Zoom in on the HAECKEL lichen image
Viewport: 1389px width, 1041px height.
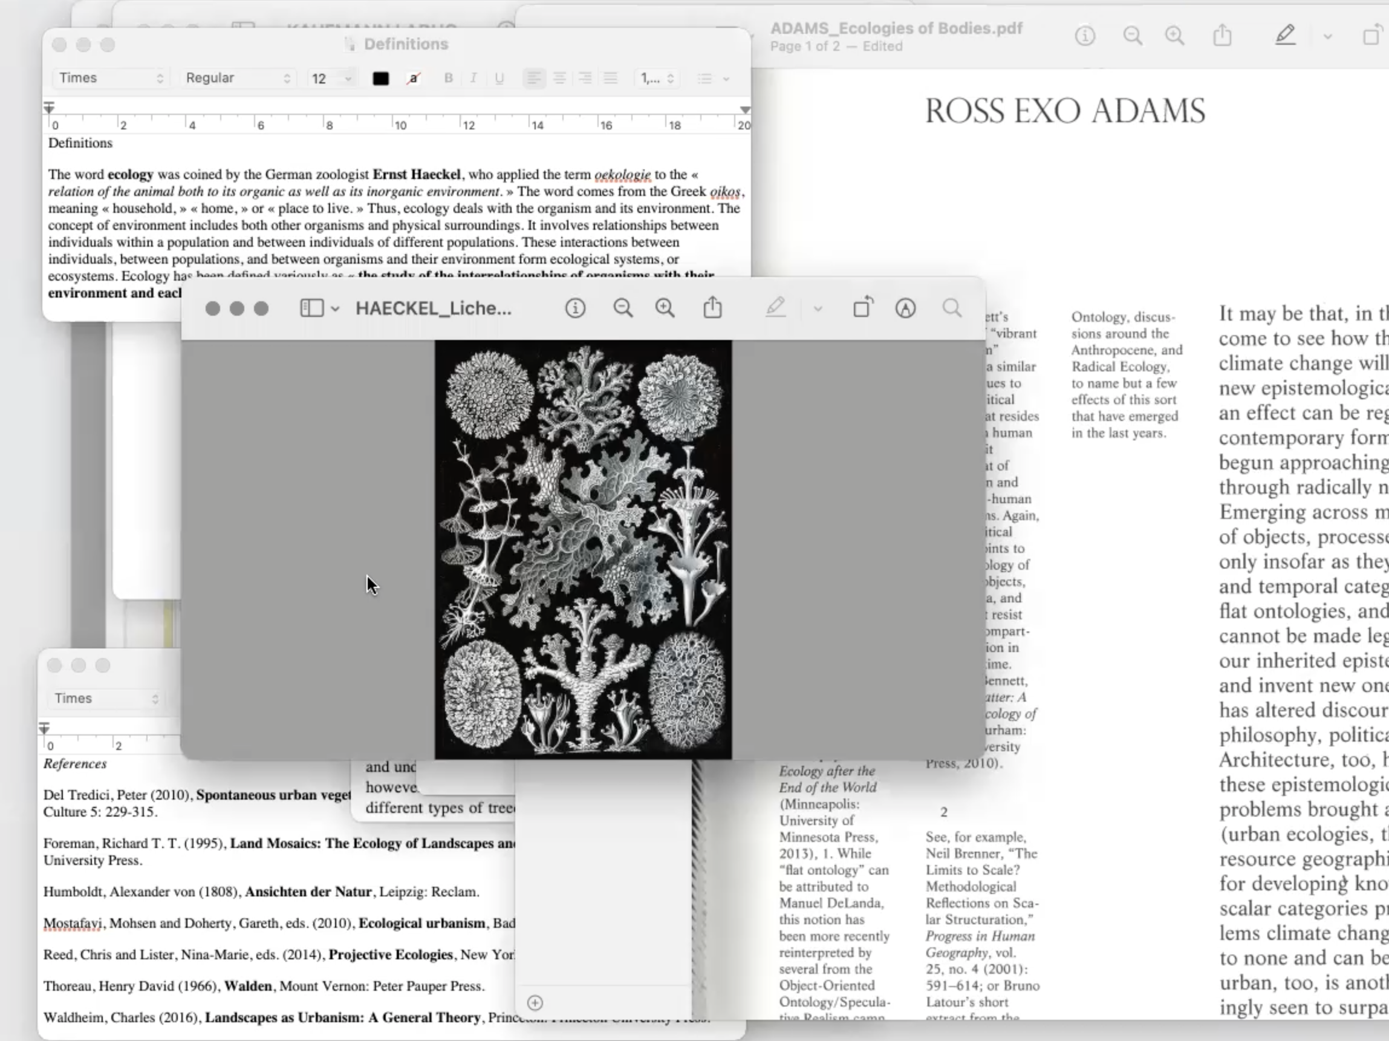pyautogui.click(x=665, y=308)
